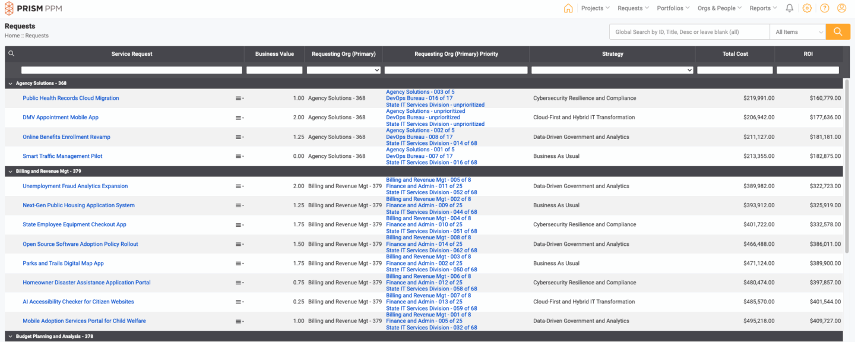Open row menu for Smart Traffic Management Pilot
Viewport: 855px width, 342px height.
239,157
